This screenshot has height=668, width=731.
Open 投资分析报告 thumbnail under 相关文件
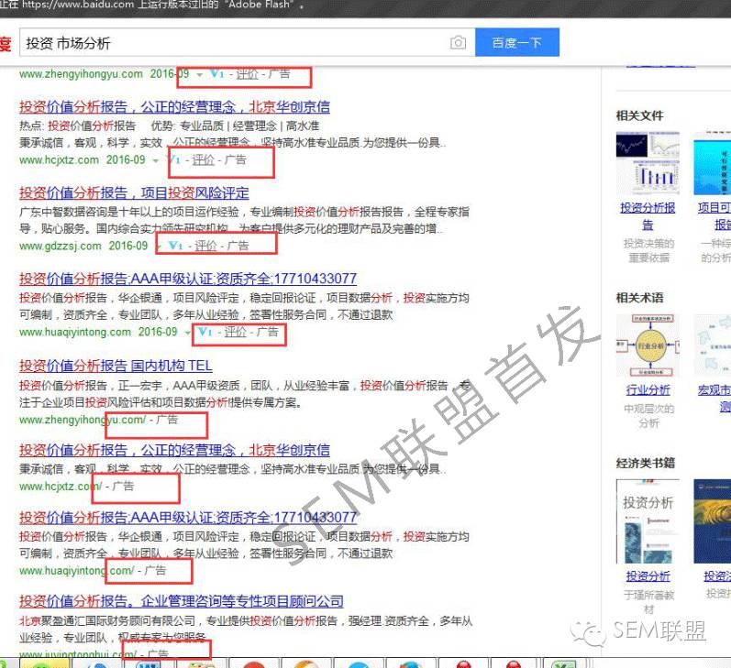pyautogui.click(x=648, y=163)
